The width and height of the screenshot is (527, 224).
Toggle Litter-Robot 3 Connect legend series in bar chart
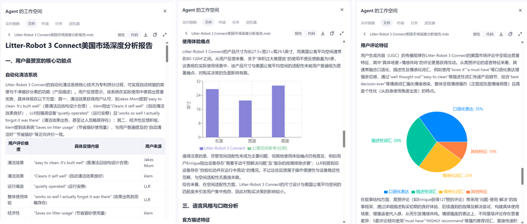[222, 148]
